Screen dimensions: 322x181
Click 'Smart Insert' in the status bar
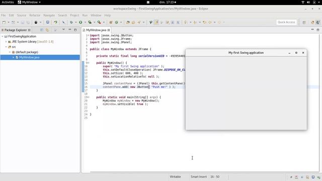[199, 176]
